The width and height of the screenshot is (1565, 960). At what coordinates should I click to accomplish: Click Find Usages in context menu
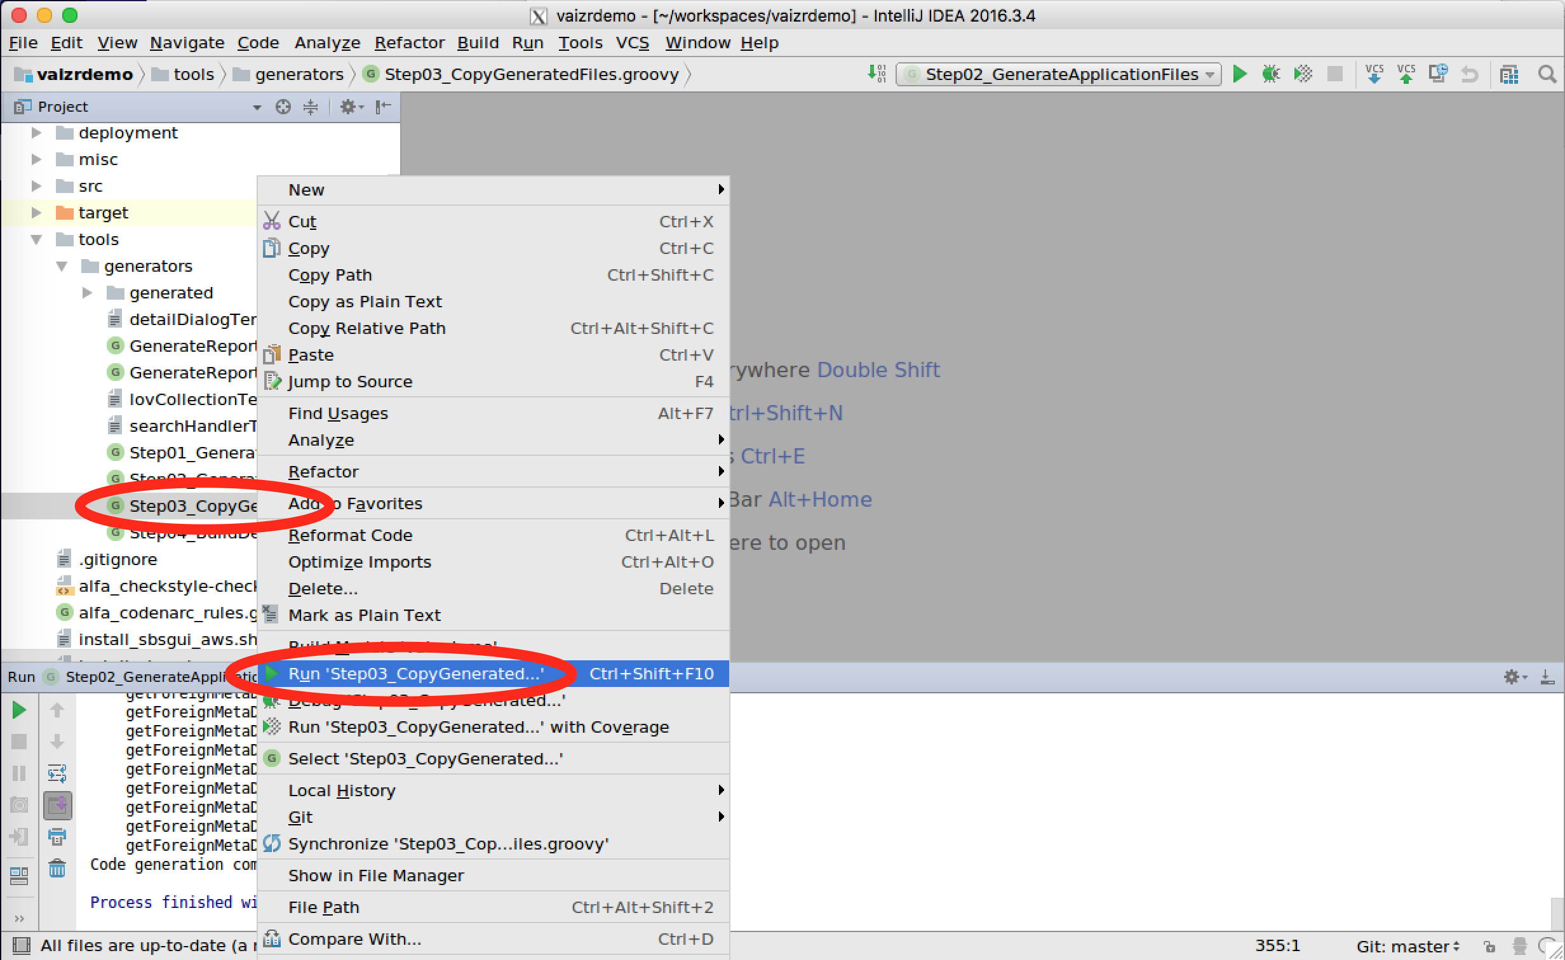tap(493, 413)
